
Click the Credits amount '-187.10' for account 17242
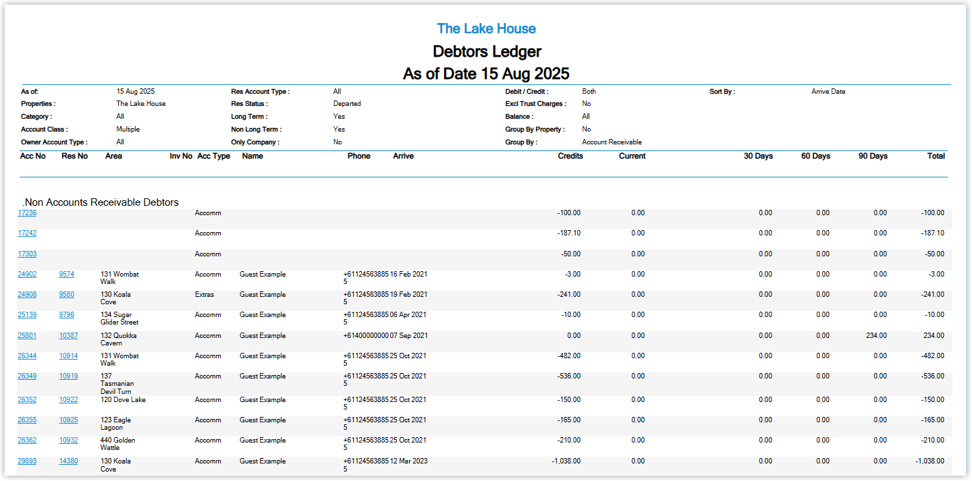[x=569, y=233]
